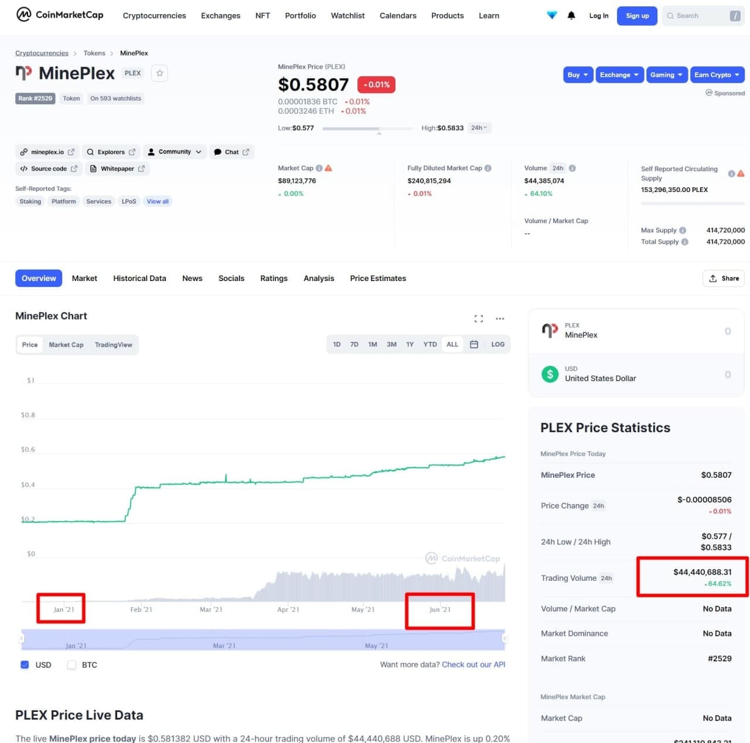750x743 pixels.
Task: Click the USD dollar icon in converter
Action: tap(550, 374)
